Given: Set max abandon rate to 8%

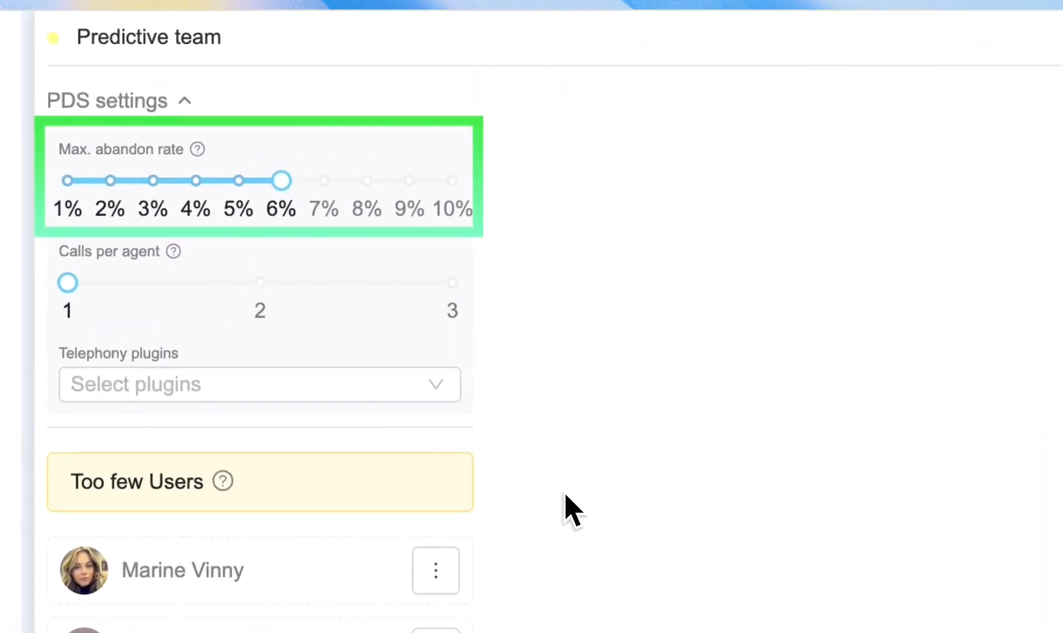Looking at the screenshot, I should [x=367, y=181].
